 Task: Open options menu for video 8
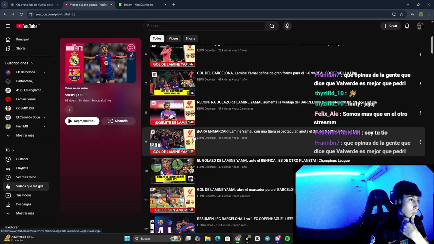(x=420, y=113)
